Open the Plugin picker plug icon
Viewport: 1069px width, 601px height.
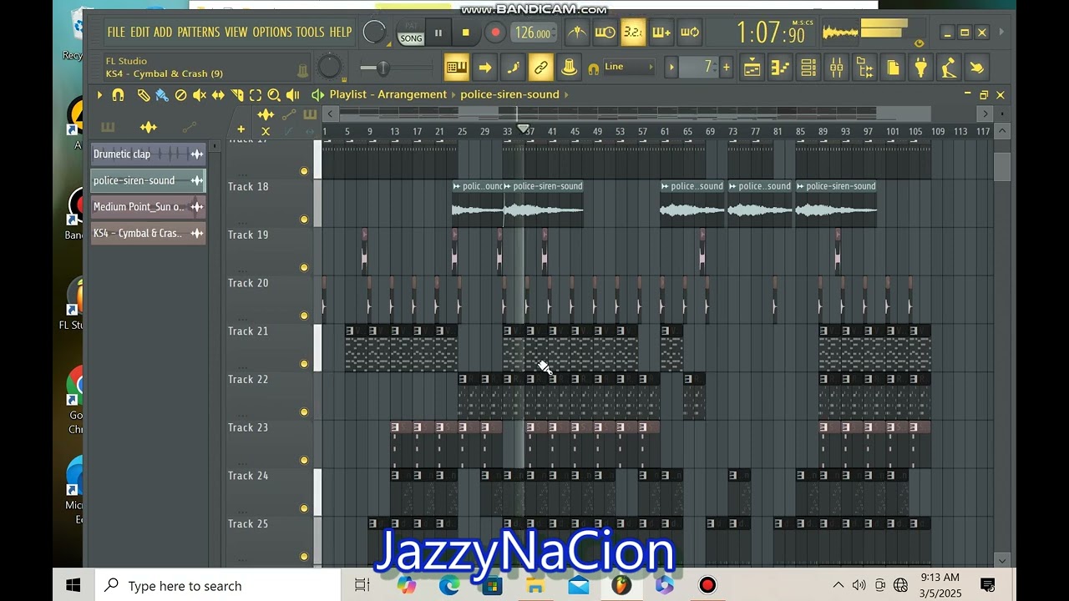[920, 68]
